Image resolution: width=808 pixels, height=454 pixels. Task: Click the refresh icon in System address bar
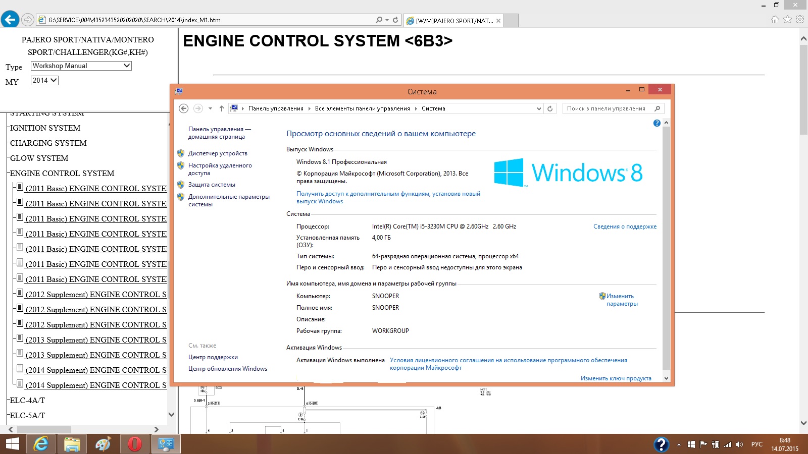click(x=550, y=108)
